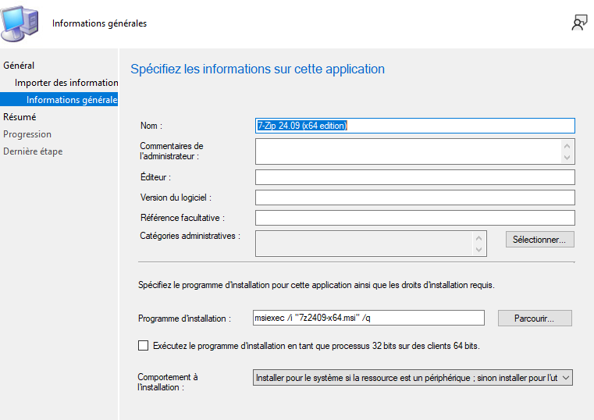The width and height of the screenshot is (594, 420).
Task: Click the user feedback icon top right
Action: coord(578,23)
